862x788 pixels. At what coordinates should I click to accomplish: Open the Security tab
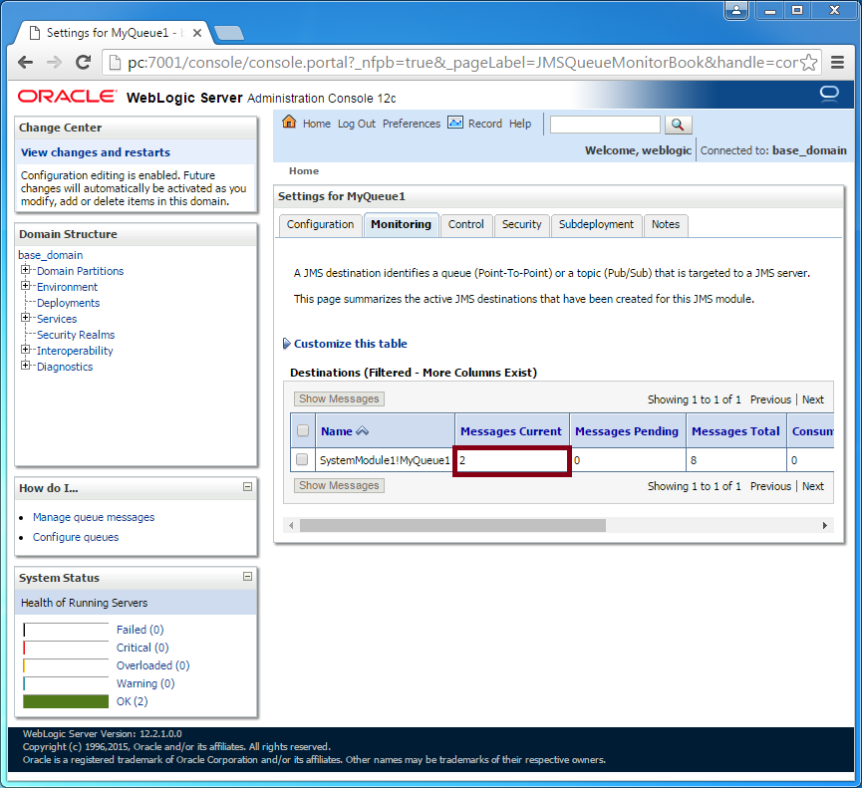tap(522, 225)
